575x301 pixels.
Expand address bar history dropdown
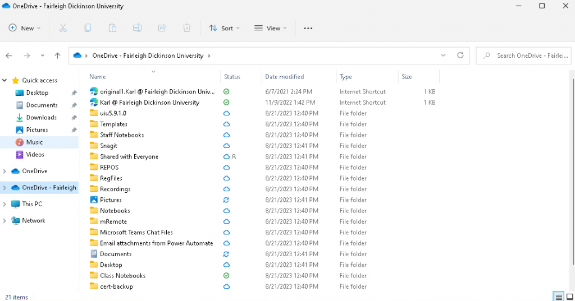(444, 55)
